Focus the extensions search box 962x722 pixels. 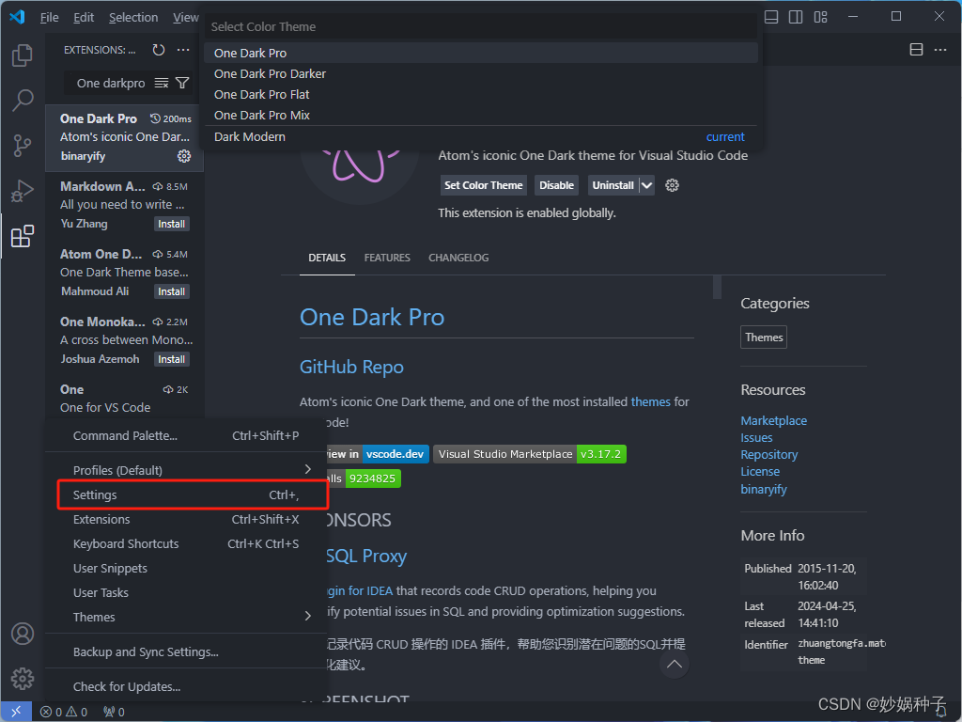coord(113,83)
